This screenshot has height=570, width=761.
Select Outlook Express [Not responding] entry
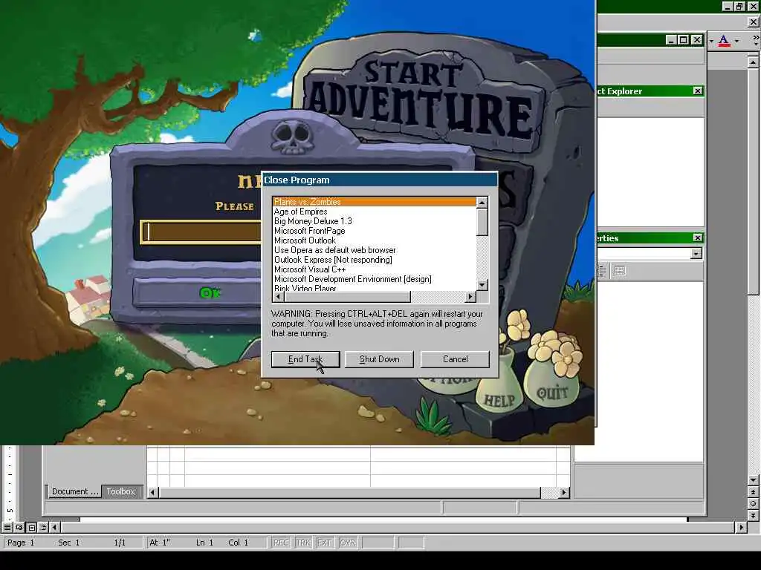pyautogui.click(x=375, y=260)
